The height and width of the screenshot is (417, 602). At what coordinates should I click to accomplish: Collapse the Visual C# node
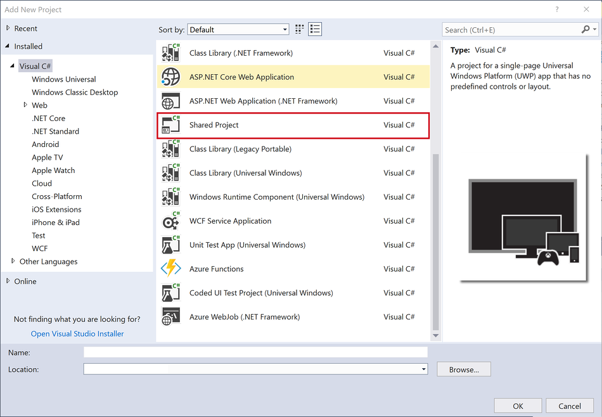(x=13, y=66)
